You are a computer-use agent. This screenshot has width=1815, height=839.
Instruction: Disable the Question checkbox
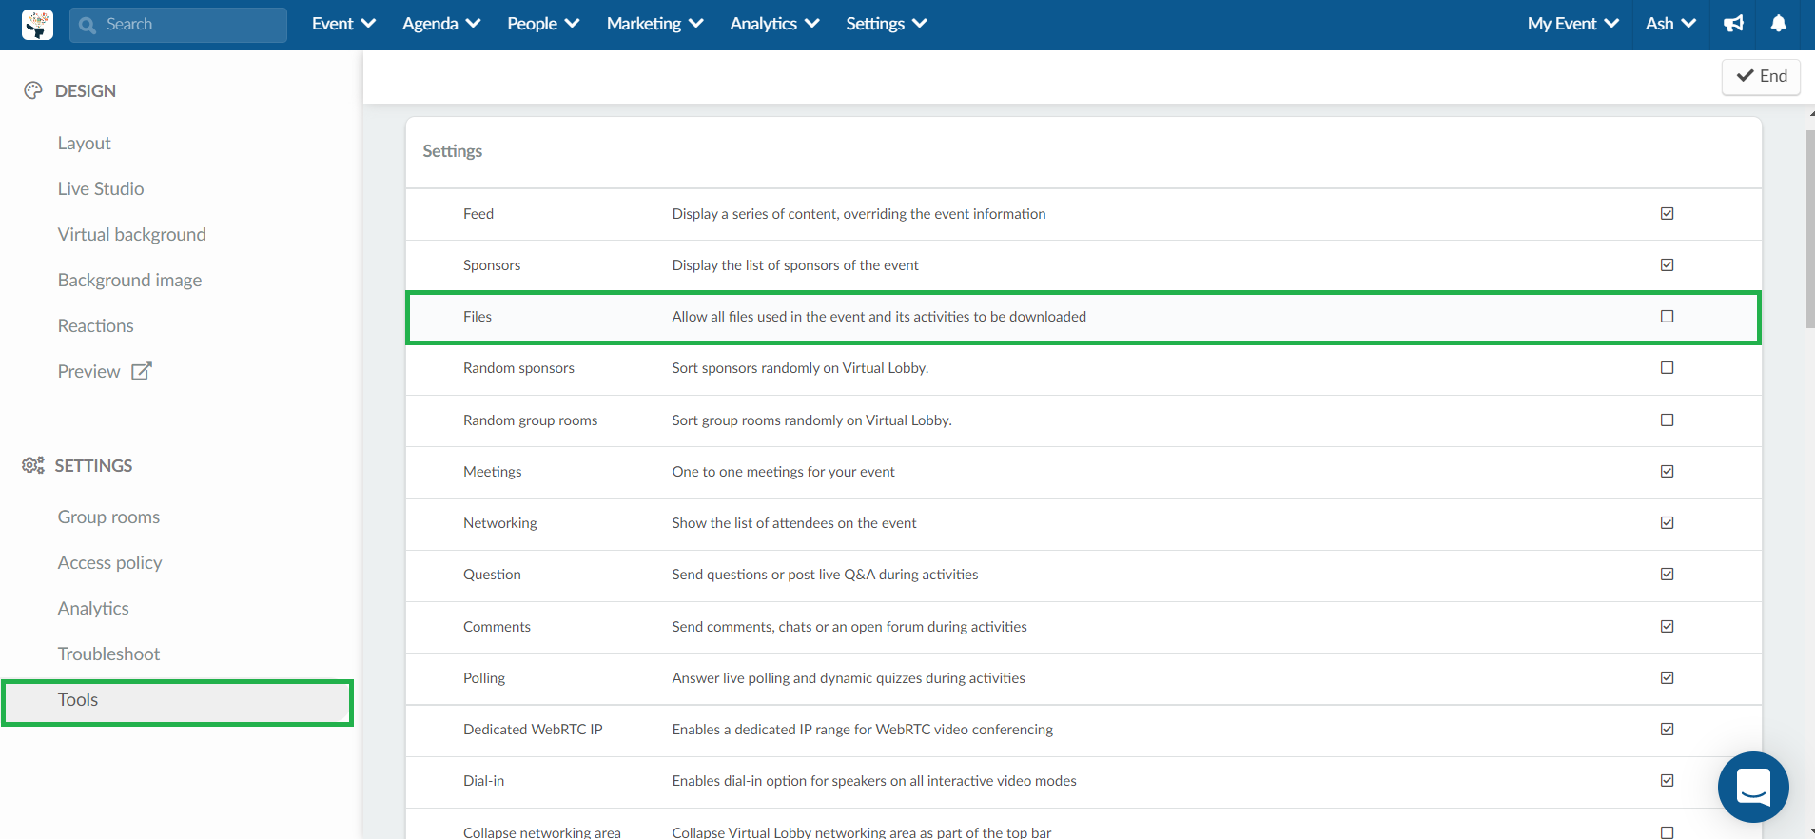click(x=1667, y=574)
